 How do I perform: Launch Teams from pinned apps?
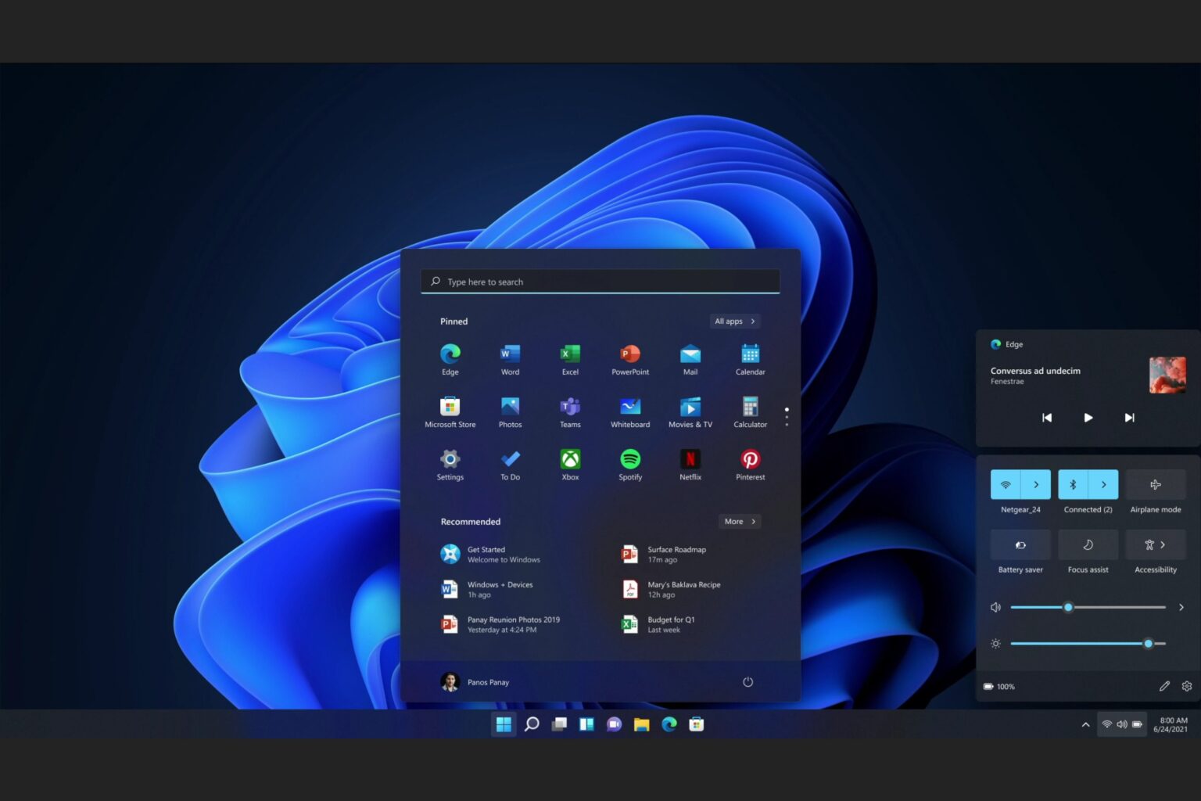[x=570, y=411]
